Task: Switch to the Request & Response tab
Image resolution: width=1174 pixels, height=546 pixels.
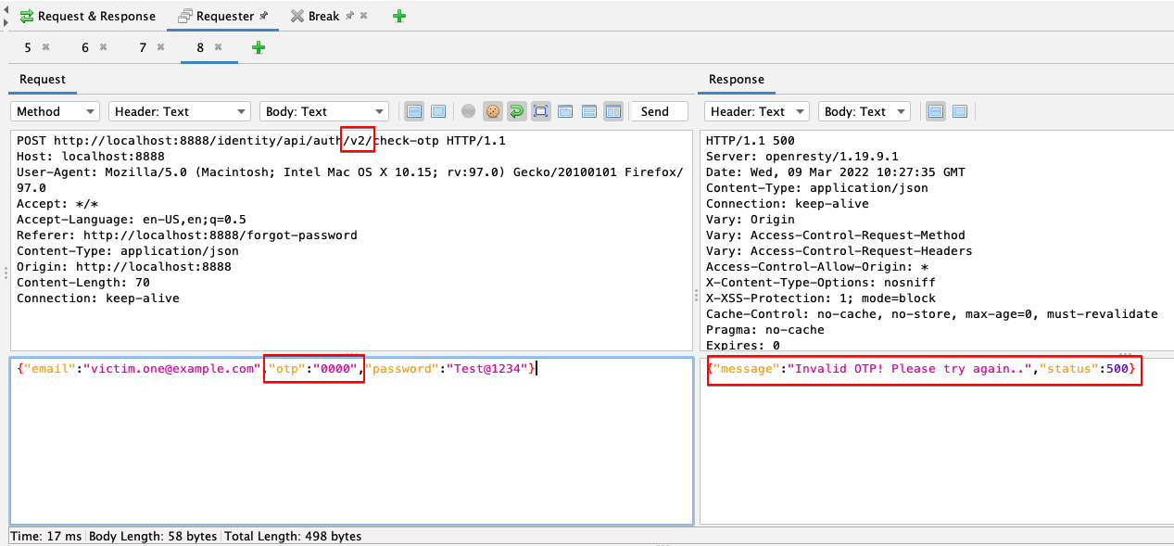Action: click(x=87, y=16)
